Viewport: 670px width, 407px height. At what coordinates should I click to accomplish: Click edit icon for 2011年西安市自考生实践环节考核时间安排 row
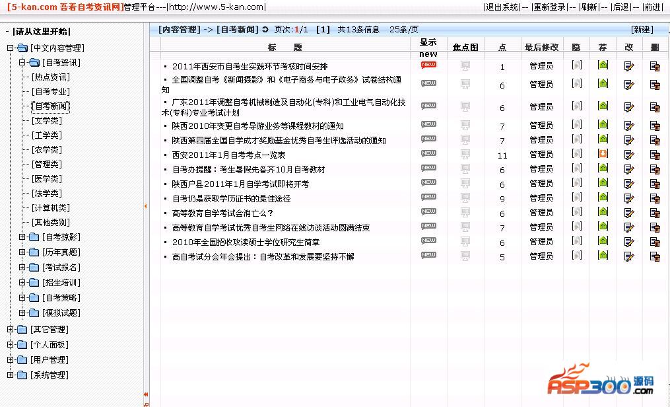629,66
